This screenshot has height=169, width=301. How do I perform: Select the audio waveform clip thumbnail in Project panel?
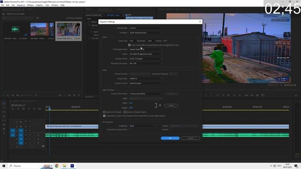pos(15,29)
